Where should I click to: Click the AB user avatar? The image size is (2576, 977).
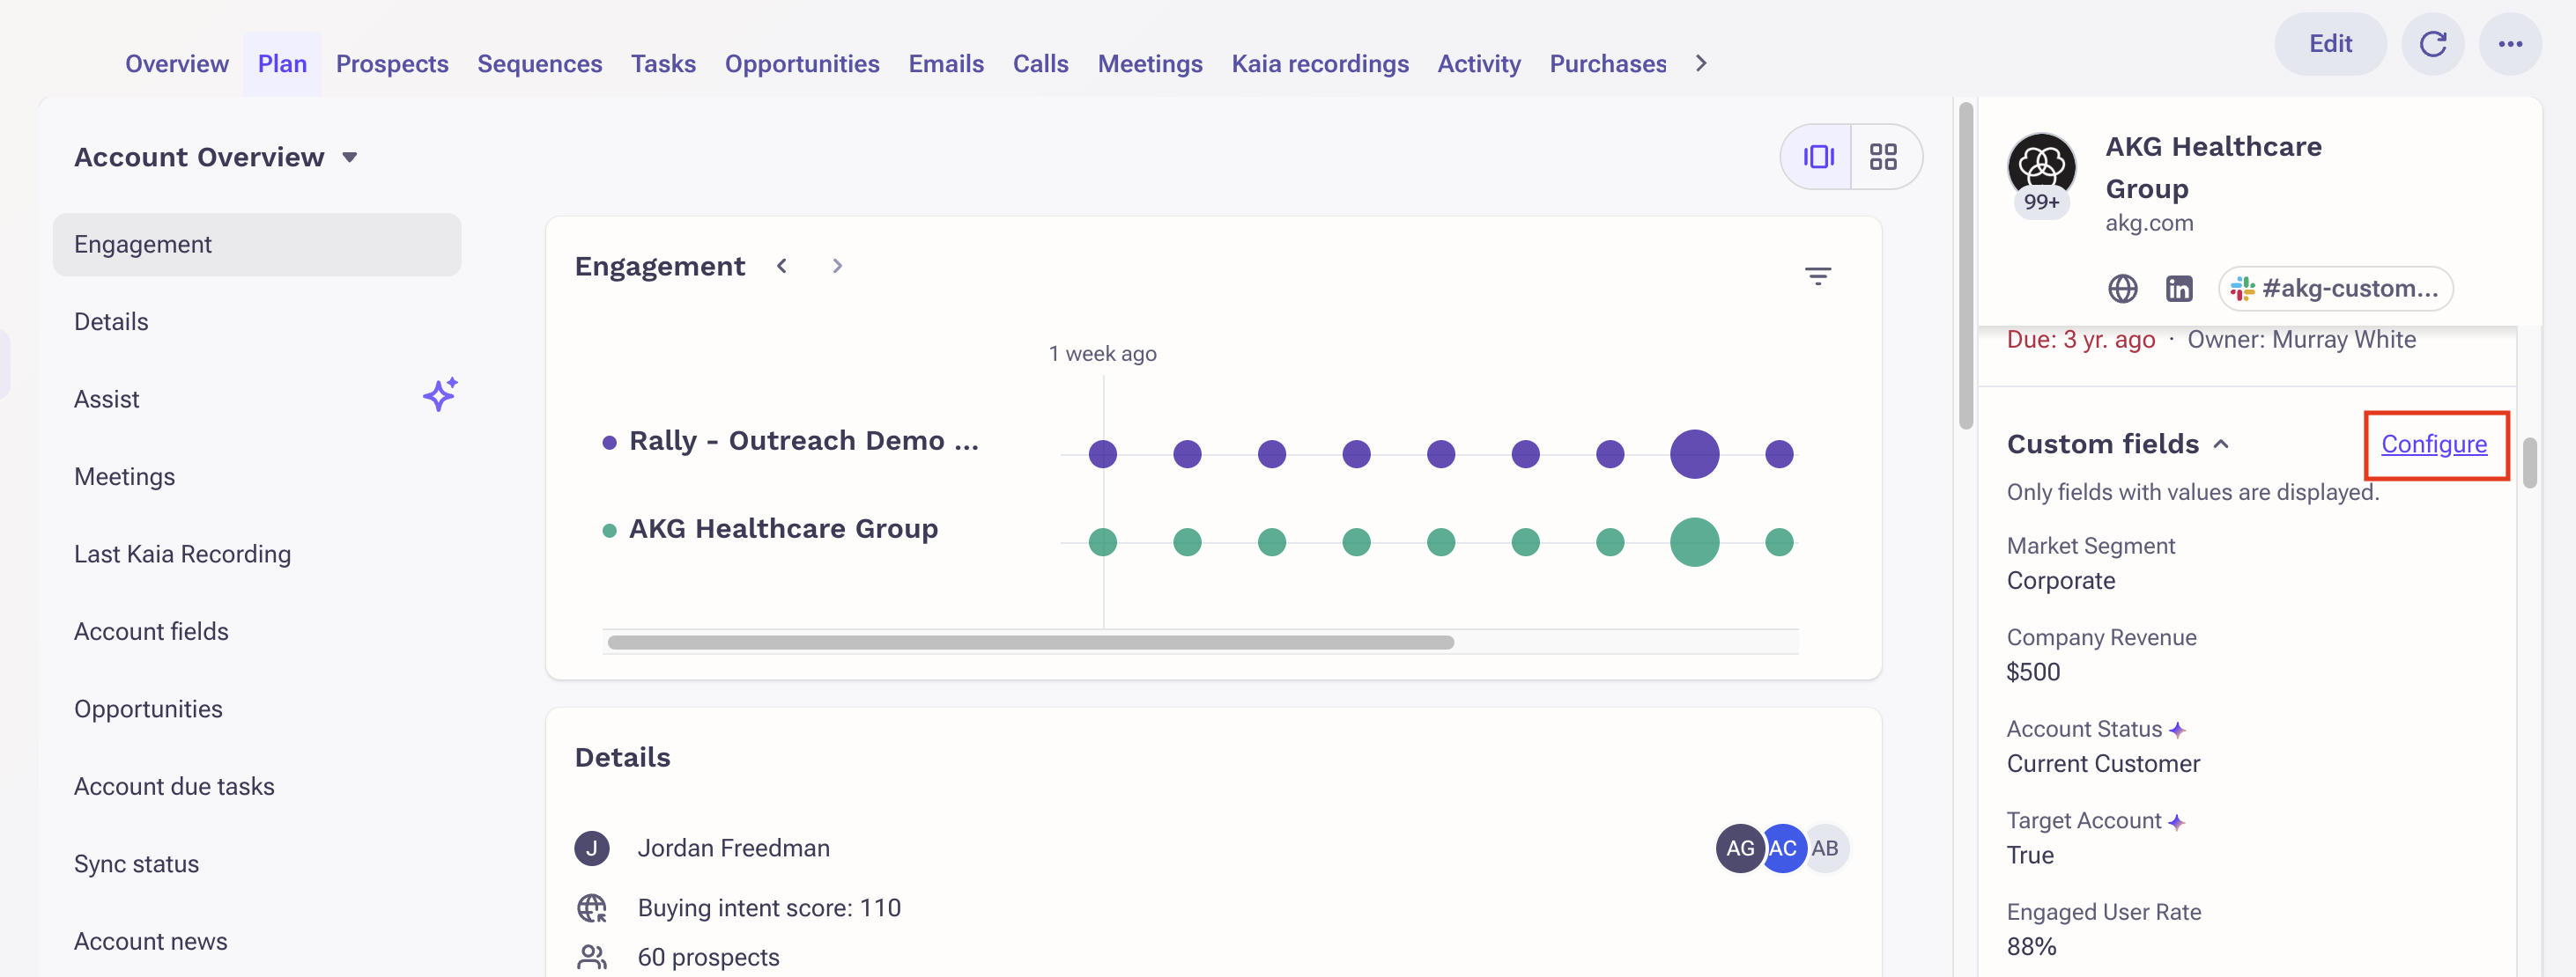[x=1825, y=848]
